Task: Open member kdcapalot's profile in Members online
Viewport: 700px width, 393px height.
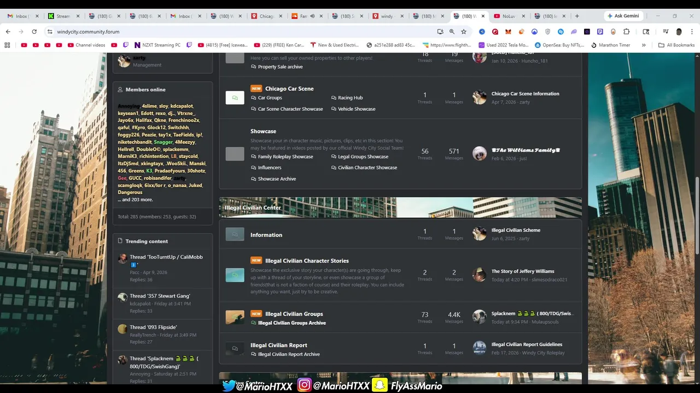Action: [x=182, y=106]
